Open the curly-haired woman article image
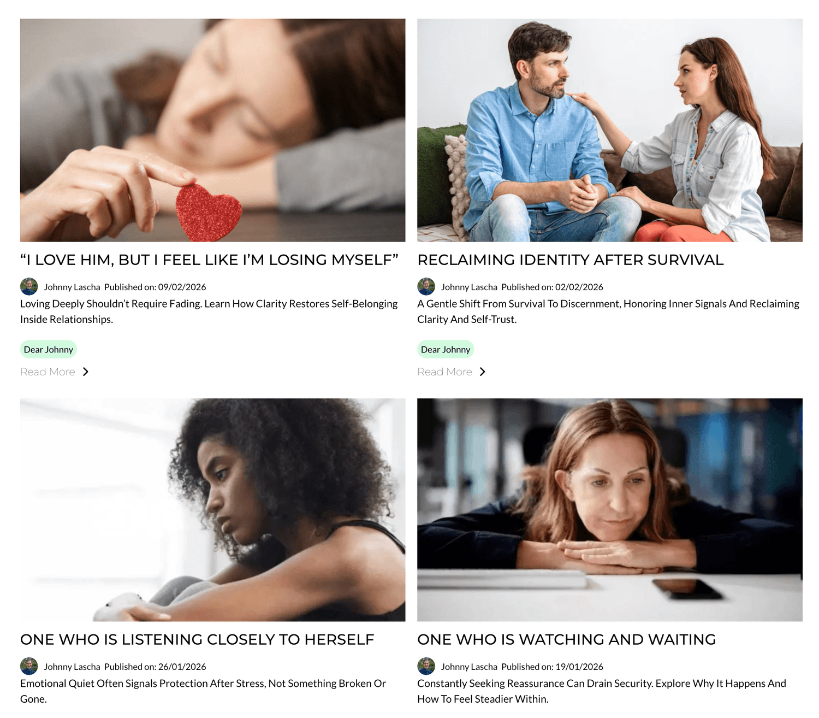The width and height of the screenshot is (819, 718). coord(212,510)
